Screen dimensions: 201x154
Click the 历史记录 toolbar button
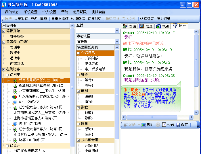click(163, 19)
